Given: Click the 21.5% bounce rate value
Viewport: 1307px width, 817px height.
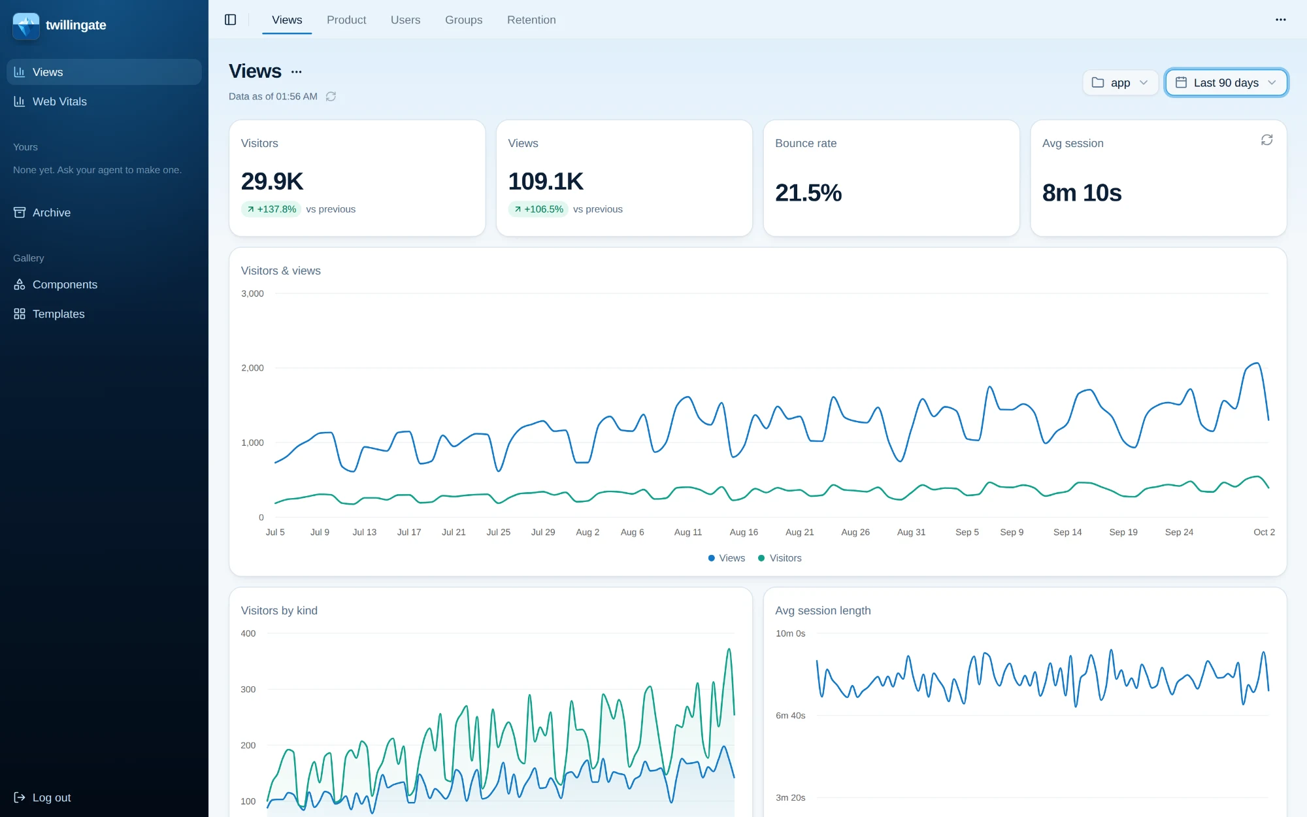Looking at the screenshot, I should [x=808, y=193].
